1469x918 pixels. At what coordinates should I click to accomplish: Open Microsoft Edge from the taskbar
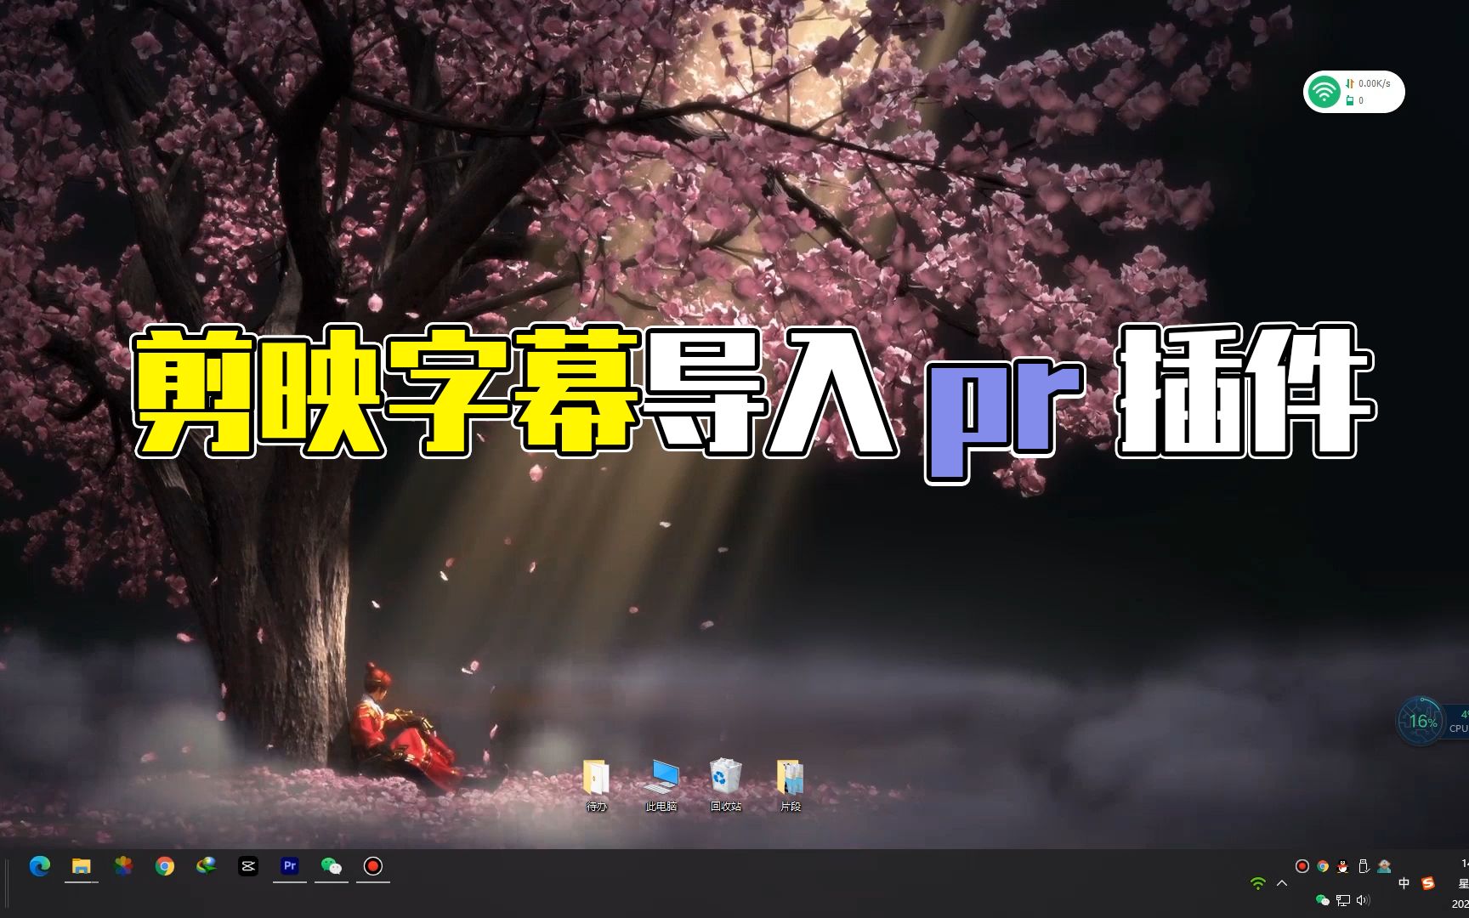click(x=40, y=866)
